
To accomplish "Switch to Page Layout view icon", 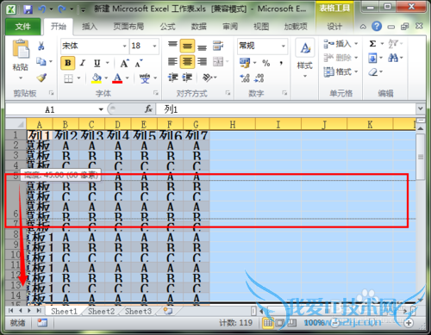I will [x=279, y=323].
